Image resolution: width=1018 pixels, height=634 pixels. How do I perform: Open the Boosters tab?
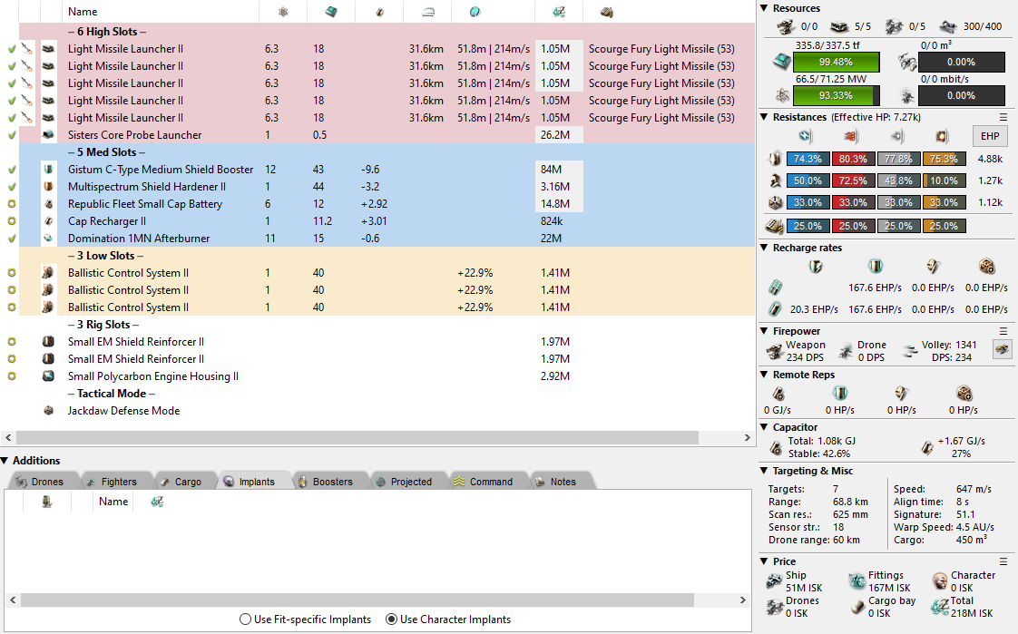pyautogui.click(x=325, y=482)
